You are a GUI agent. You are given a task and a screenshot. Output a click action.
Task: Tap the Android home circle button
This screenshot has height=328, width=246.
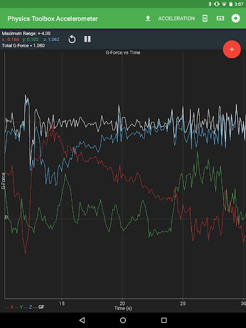tap(123, 320)
